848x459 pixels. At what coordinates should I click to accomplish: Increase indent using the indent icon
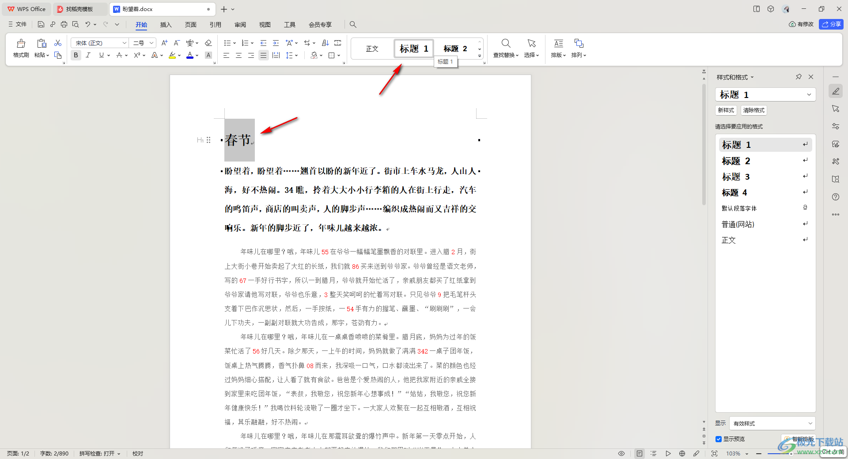pyautogui.click(x=276, y=43)
